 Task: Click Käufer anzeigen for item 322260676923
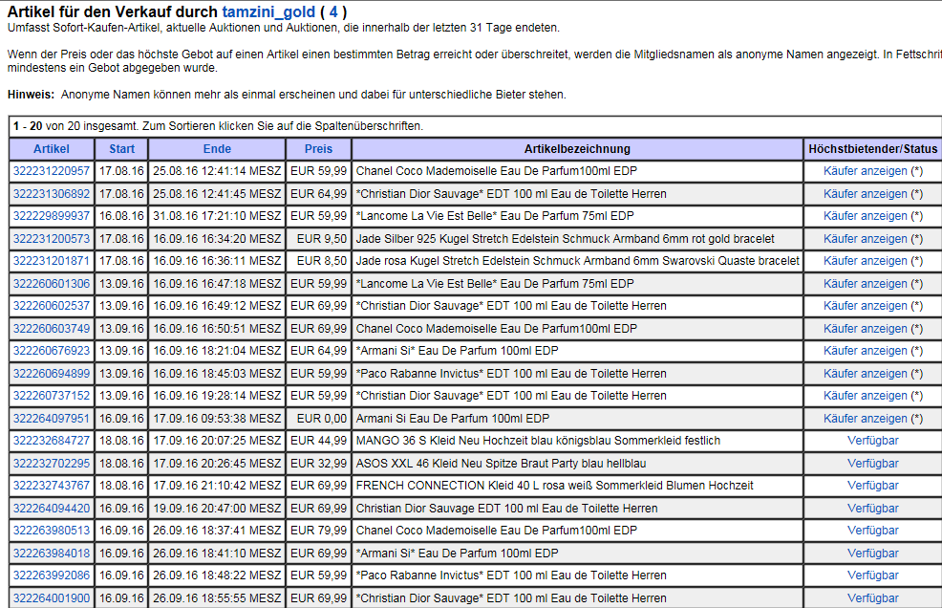(x=866, y=351)
